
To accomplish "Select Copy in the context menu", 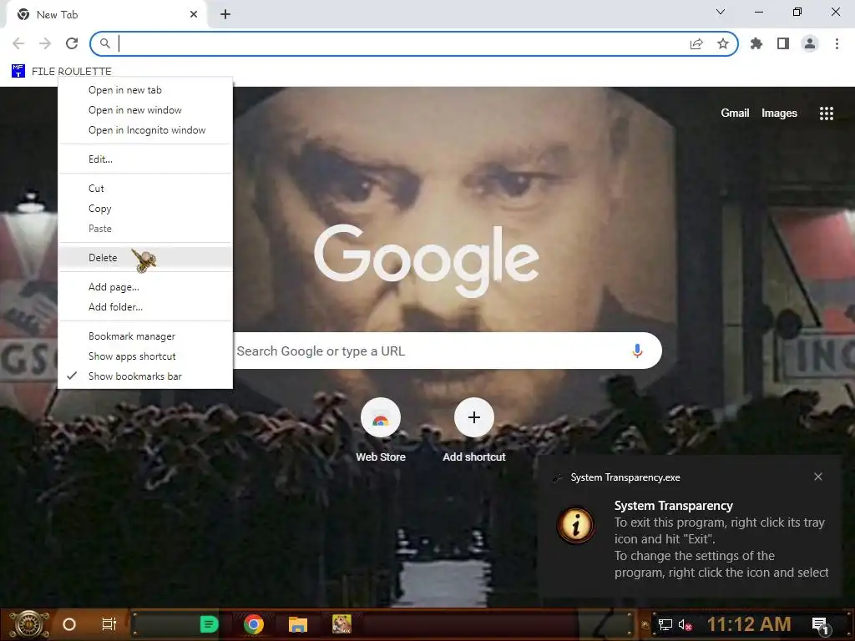I will [145, 209].
